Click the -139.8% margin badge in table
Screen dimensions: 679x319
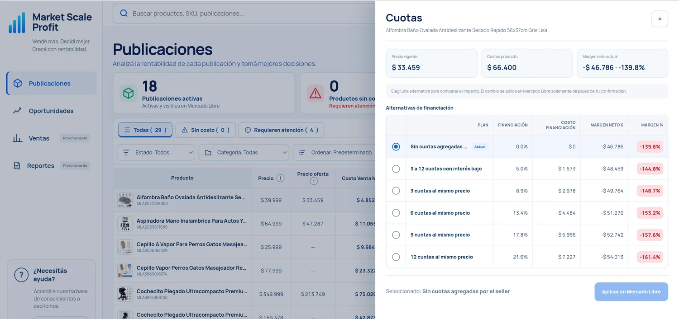(x=650, y=147)
